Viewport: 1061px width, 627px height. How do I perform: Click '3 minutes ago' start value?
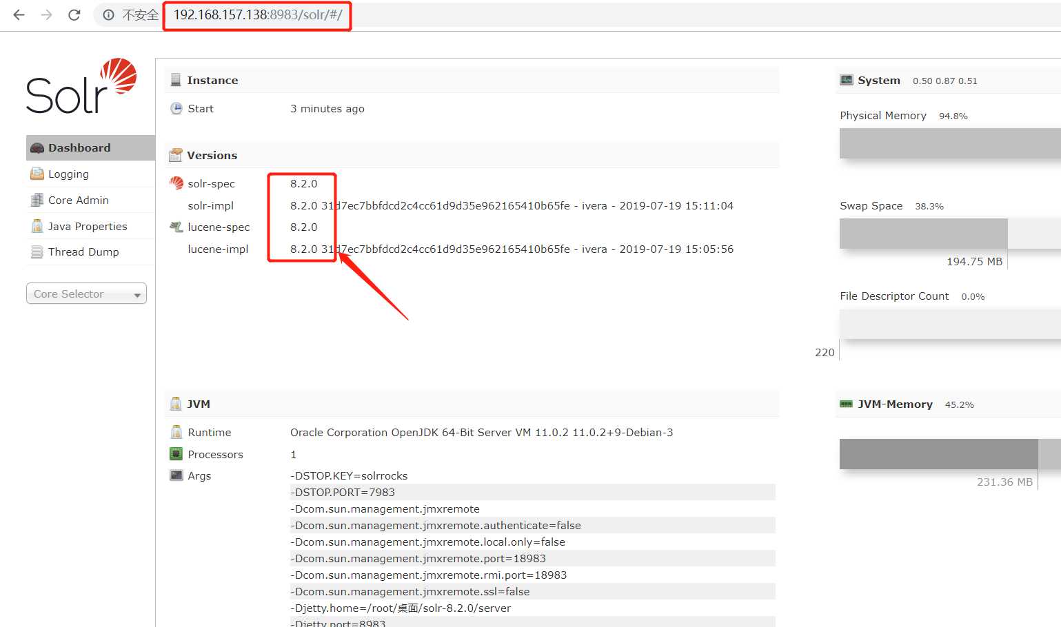pos(327,108)
